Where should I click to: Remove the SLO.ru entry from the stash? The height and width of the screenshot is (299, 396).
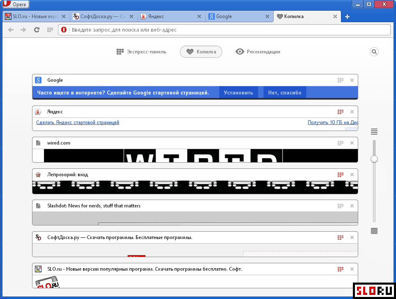tap(352, 269)
